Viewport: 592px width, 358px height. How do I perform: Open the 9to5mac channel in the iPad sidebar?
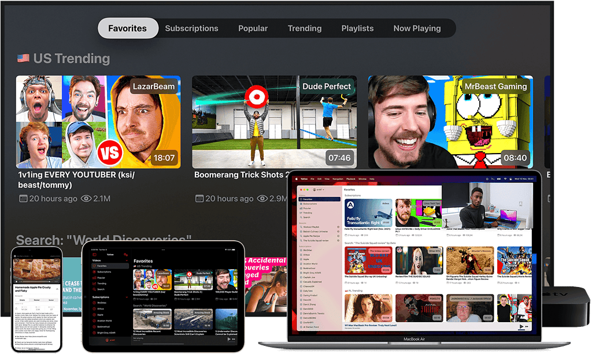[x=101, y=303]
